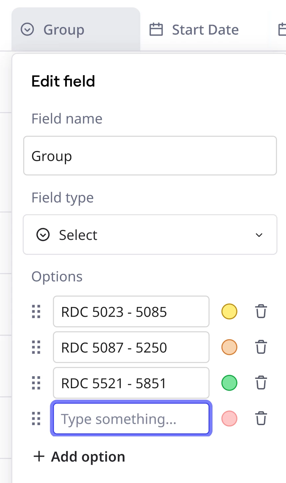Grab drag handle of RDC 5023 - 5085
Viewport: 286px width, 483px height.
[36, 312]
